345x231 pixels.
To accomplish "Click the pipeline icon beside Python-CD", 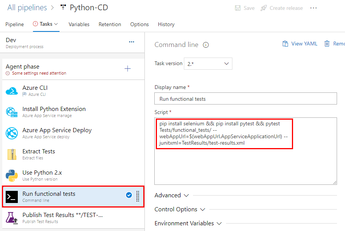I will click(63, 7).
